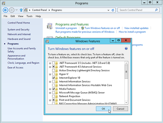163x123 pixels.
Task: Open View installed updates
Action: [136, 28]
